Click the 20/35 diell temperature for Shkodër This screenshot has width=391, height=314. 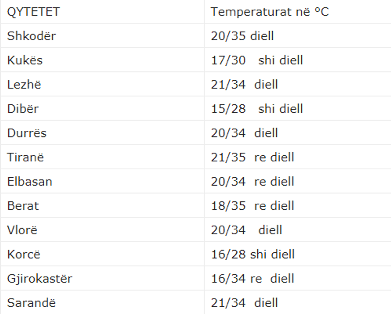coord(242,36)
